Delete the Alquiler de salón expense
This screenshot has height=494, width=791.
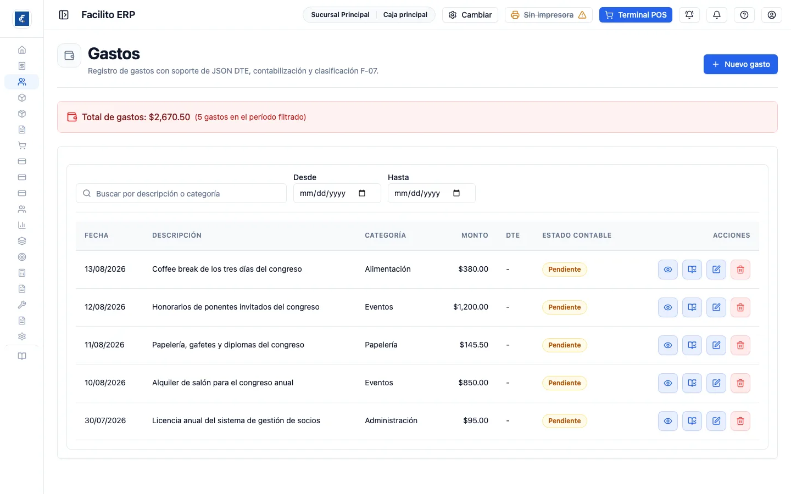tap(740, 383)
